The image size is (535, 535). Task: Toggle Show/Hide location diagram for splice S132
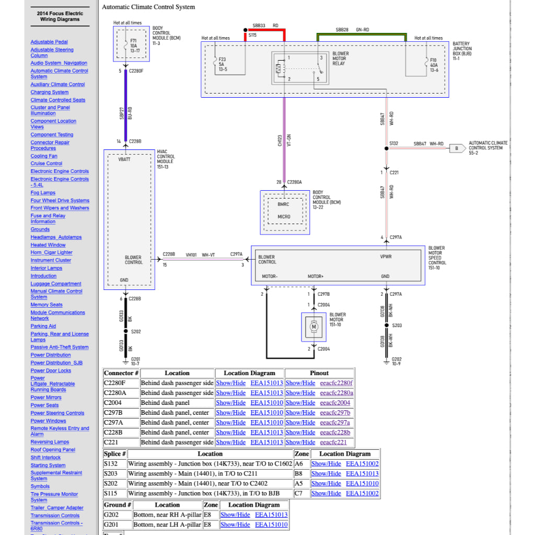pyautogui.click(x=326, y=463)
